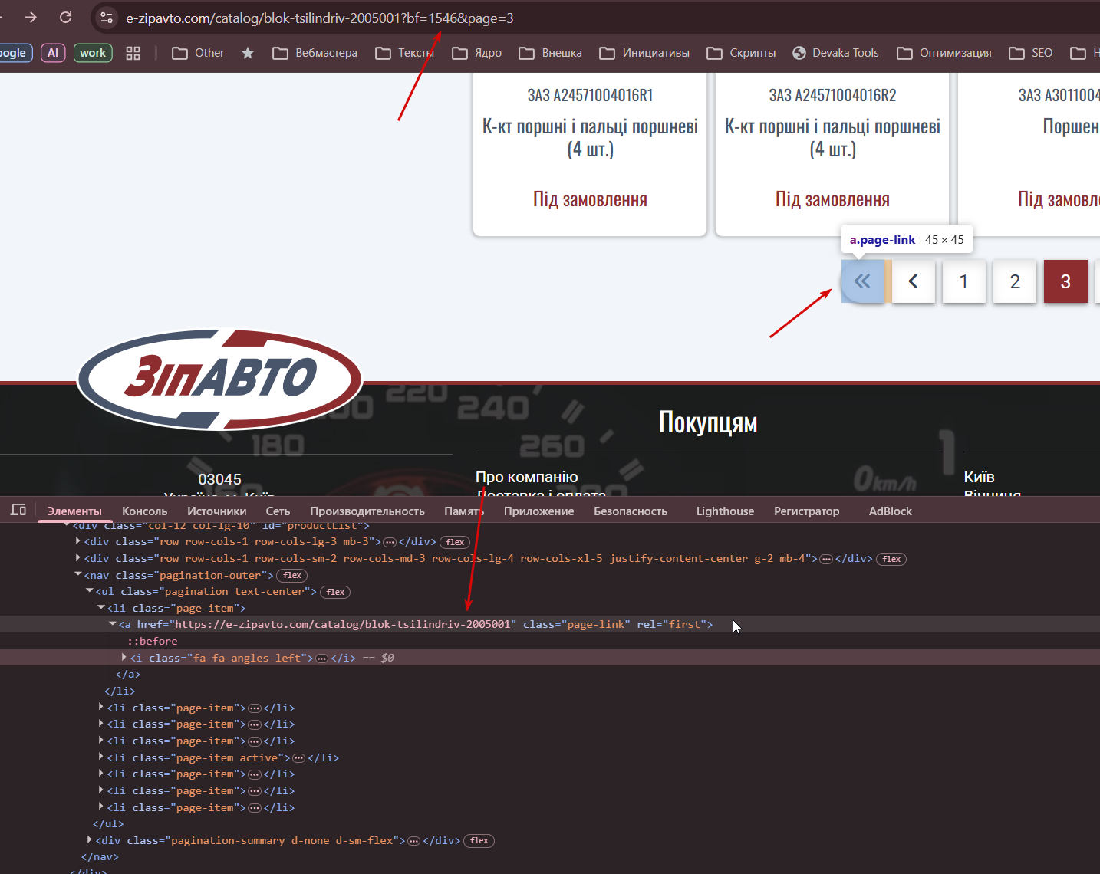Open the Devaka Tools bookmark
This screenshot has height=874, width=1100.
835,53
